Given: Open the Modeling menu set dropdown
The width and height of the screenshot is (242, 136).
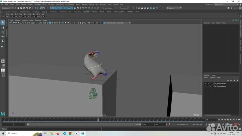Looking at the screenshot, I should point(8,8).
